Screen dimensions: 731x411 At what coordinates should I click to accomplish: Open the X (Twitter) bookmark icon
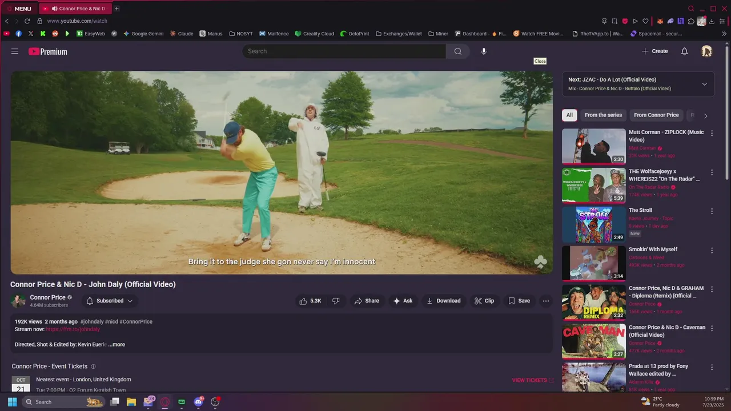30,34
